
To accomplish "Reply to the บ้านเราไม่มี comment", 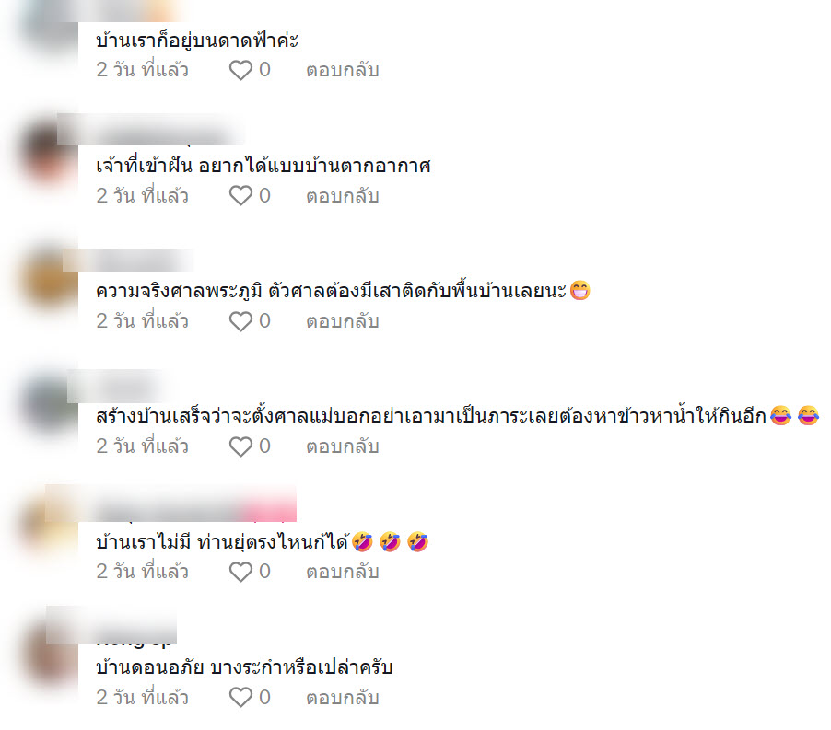I will (x=343, y=572).
